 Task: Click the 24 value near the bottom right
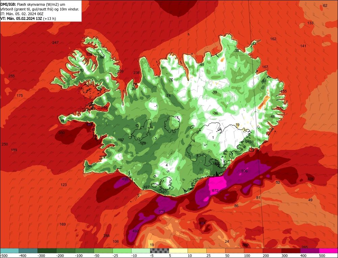227,241
